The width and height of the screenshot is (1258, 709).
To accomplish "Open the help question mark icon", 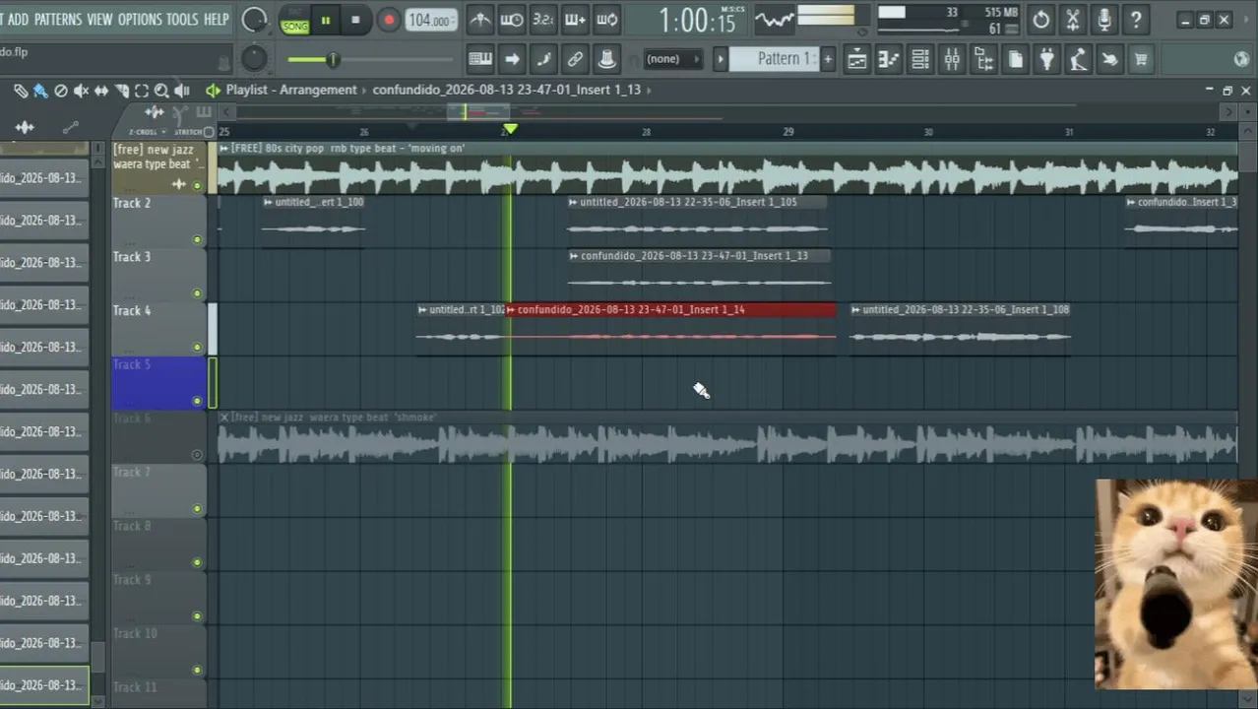I will (x=1136, y=20).
